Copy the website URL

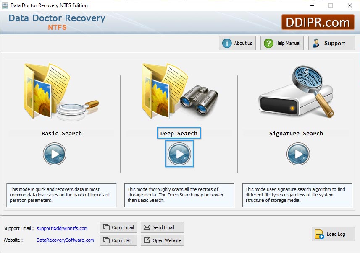click(x=118, y=240)
